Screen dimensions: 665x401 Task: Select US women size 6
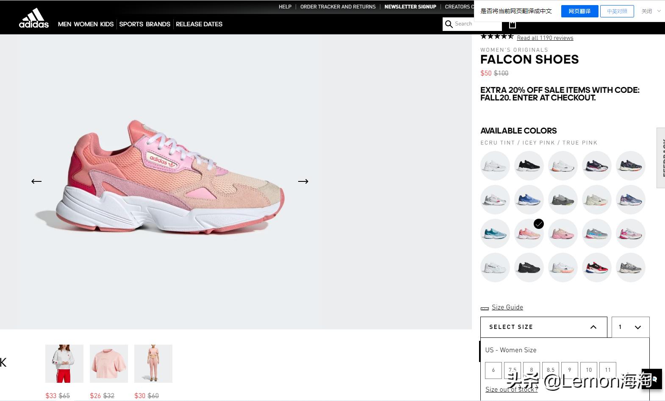pyautogui.click(x=493, y=370)
